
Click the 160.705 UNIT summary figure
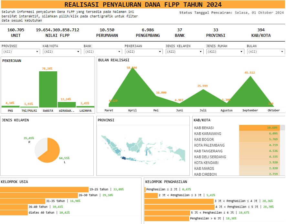[16, 33]
